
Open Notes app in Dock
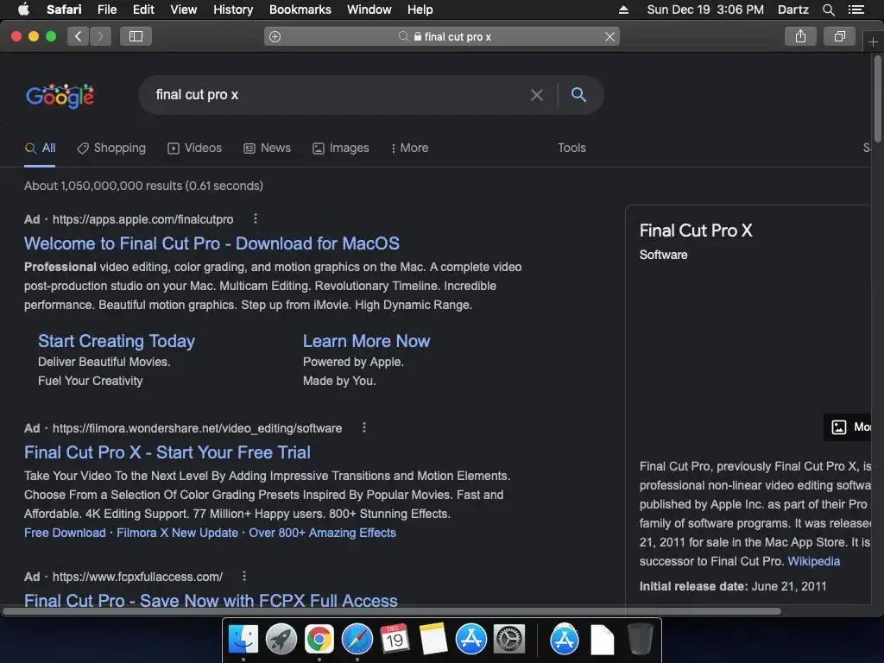tap(433, 639)
